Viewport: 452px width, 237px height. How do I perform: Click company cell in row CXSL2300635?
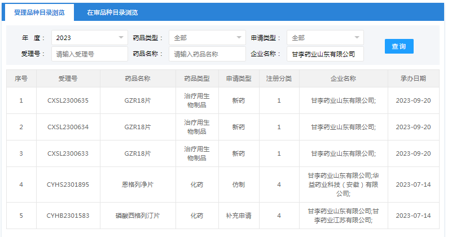click(x=343, y=100)
